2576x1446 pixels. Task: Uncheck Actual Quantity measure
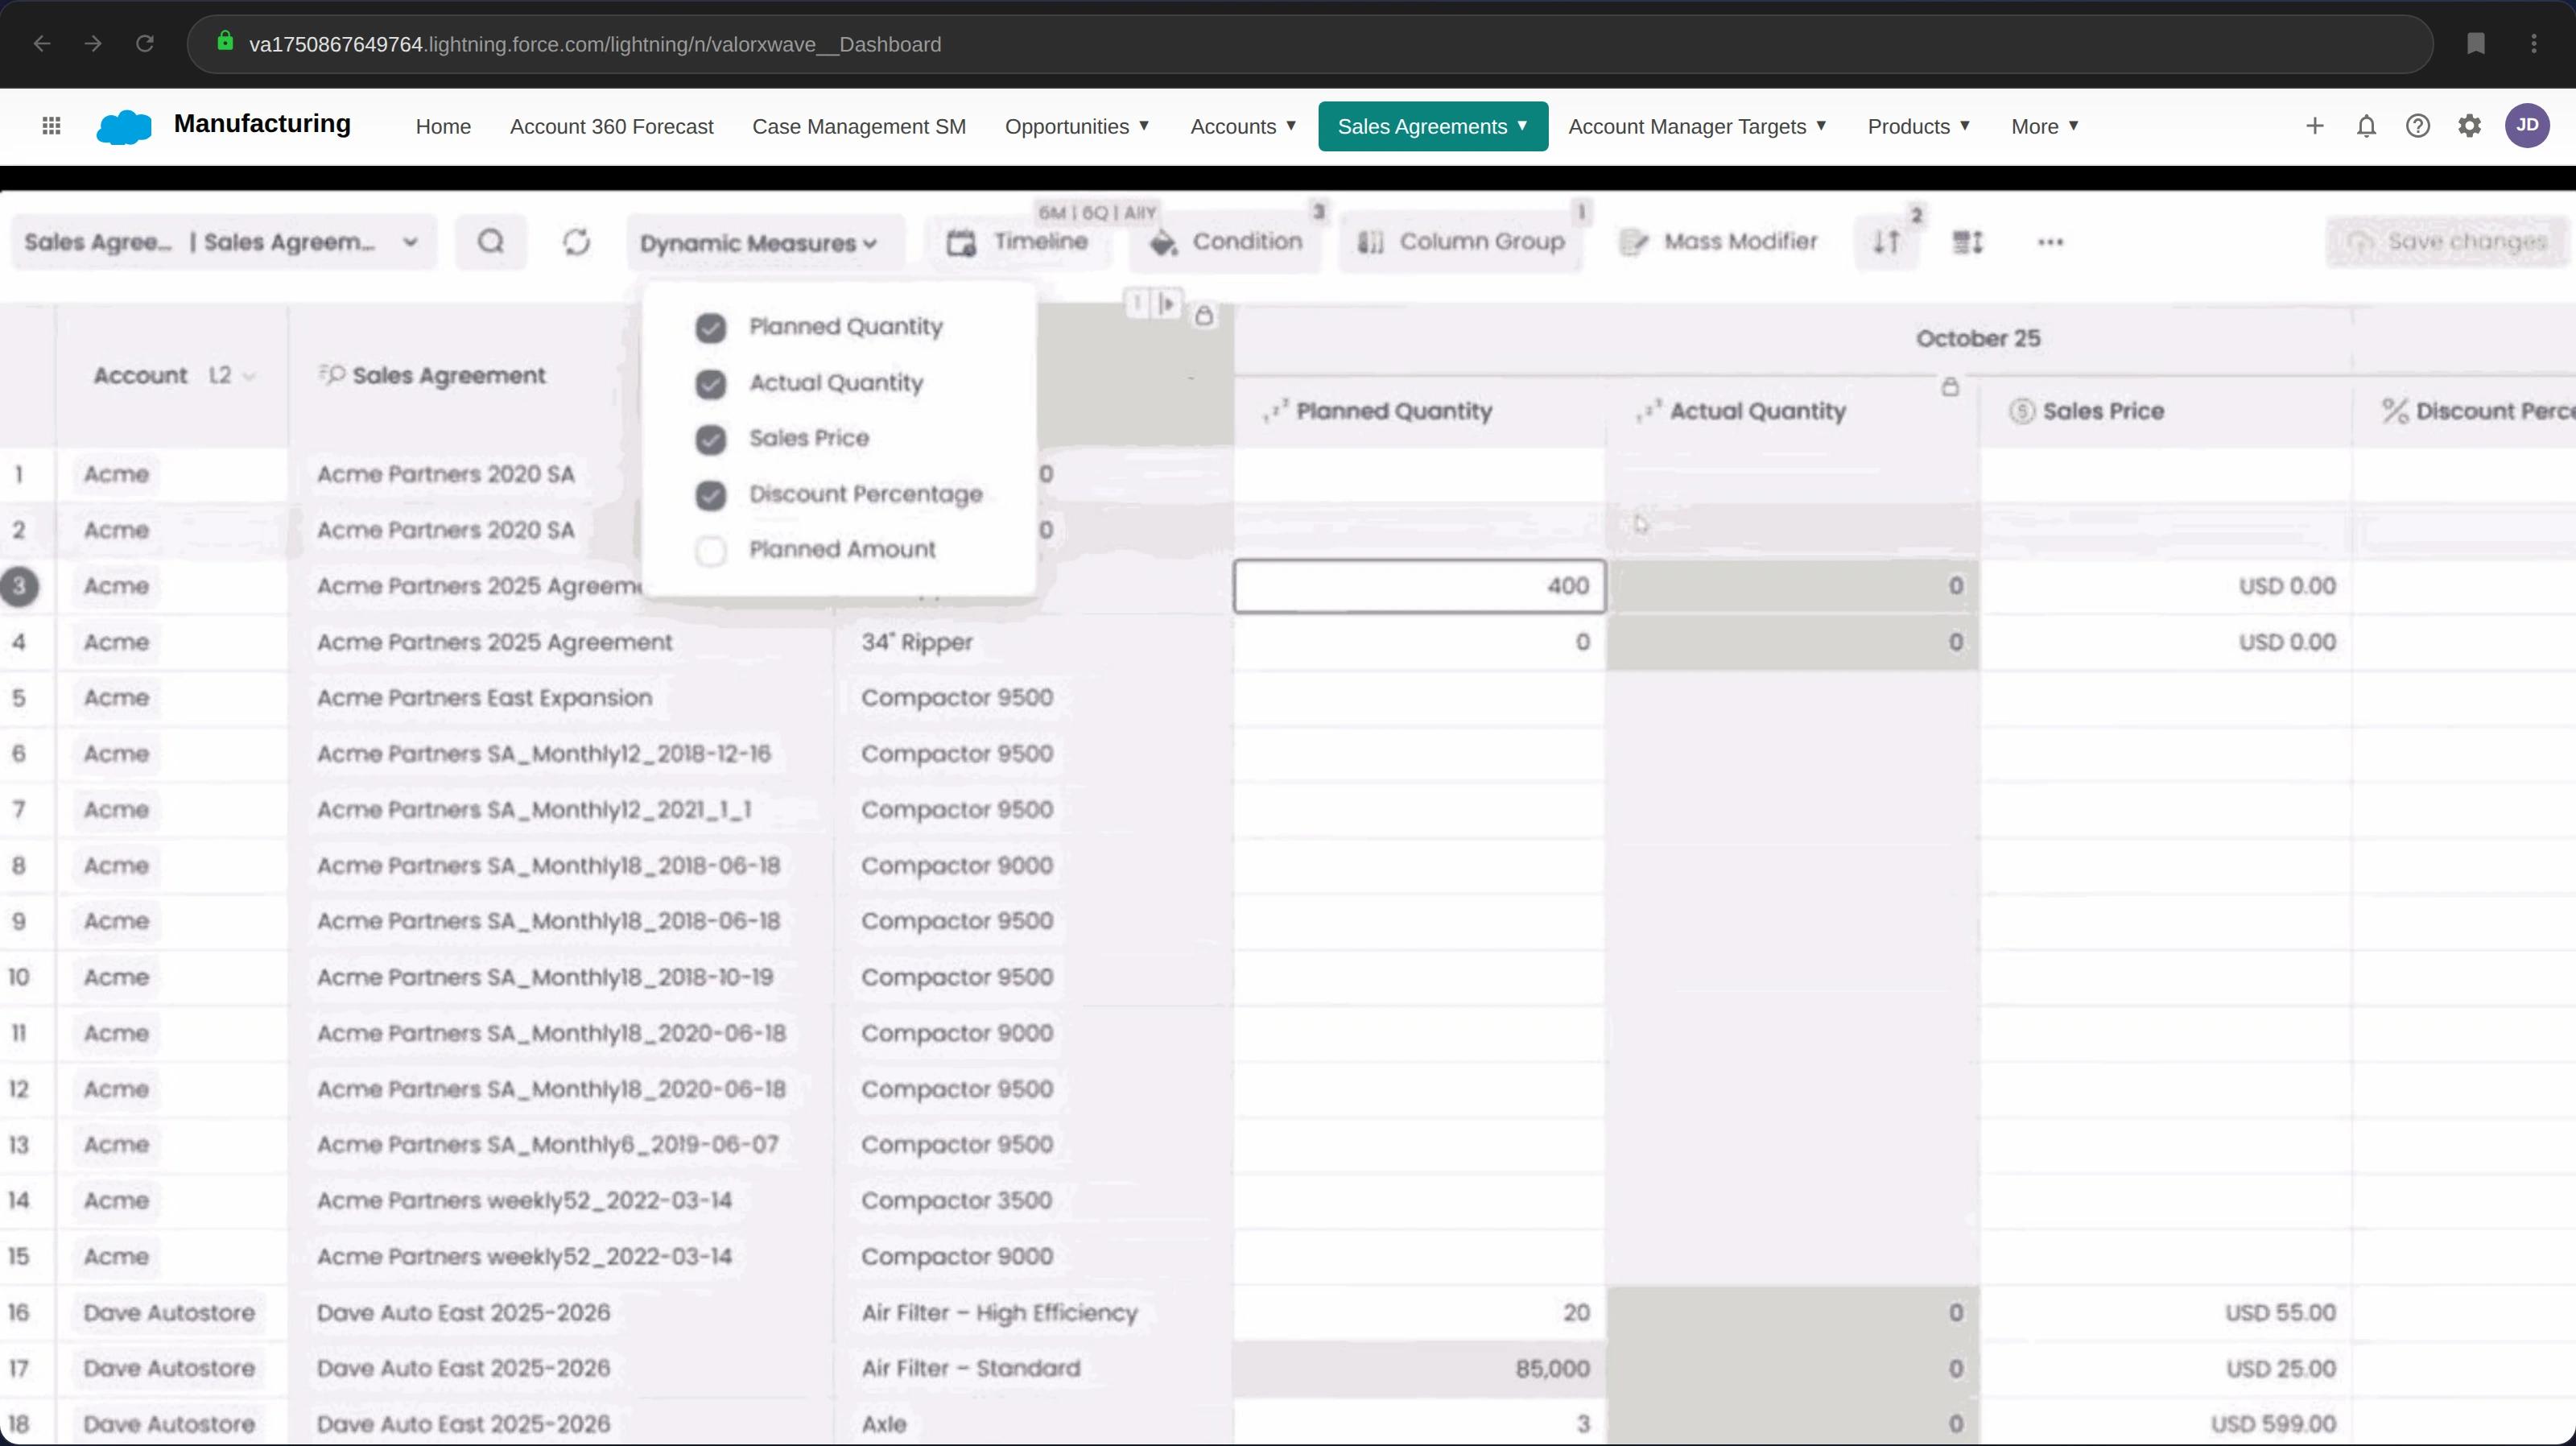click(x=711, y=384)
